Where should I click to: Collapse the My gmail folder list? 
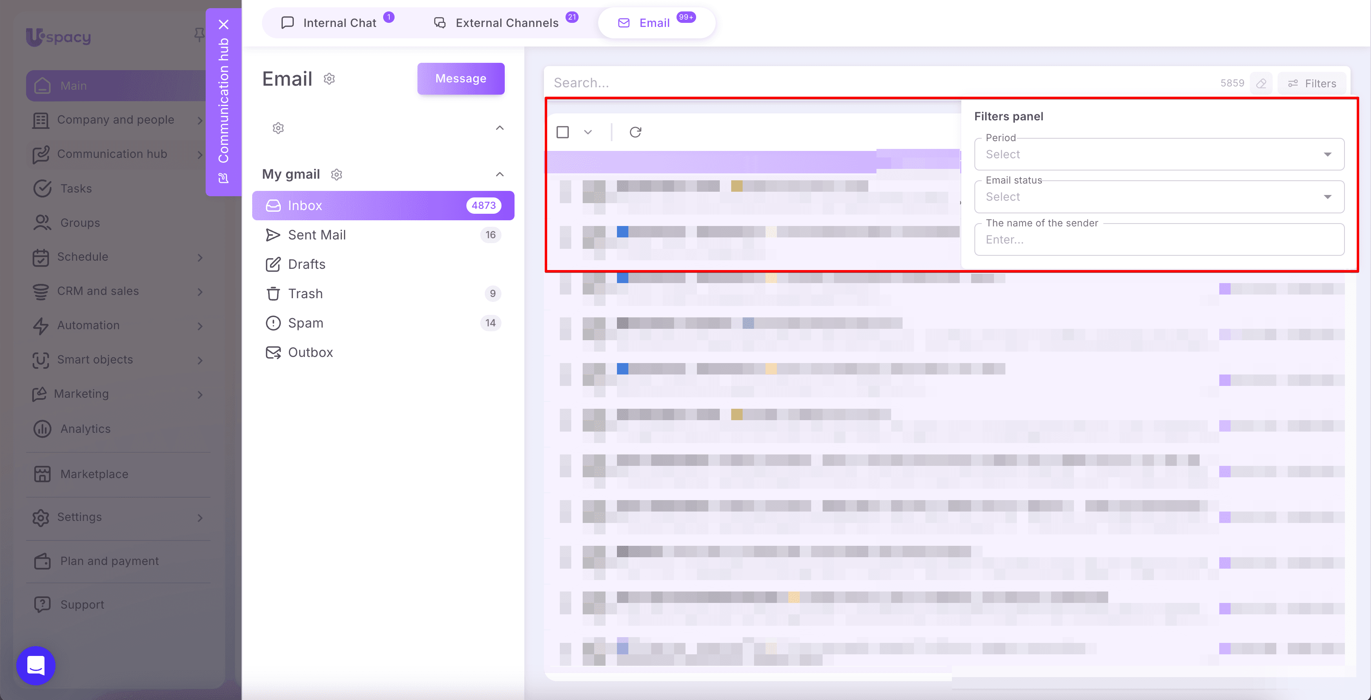(499, 175)
